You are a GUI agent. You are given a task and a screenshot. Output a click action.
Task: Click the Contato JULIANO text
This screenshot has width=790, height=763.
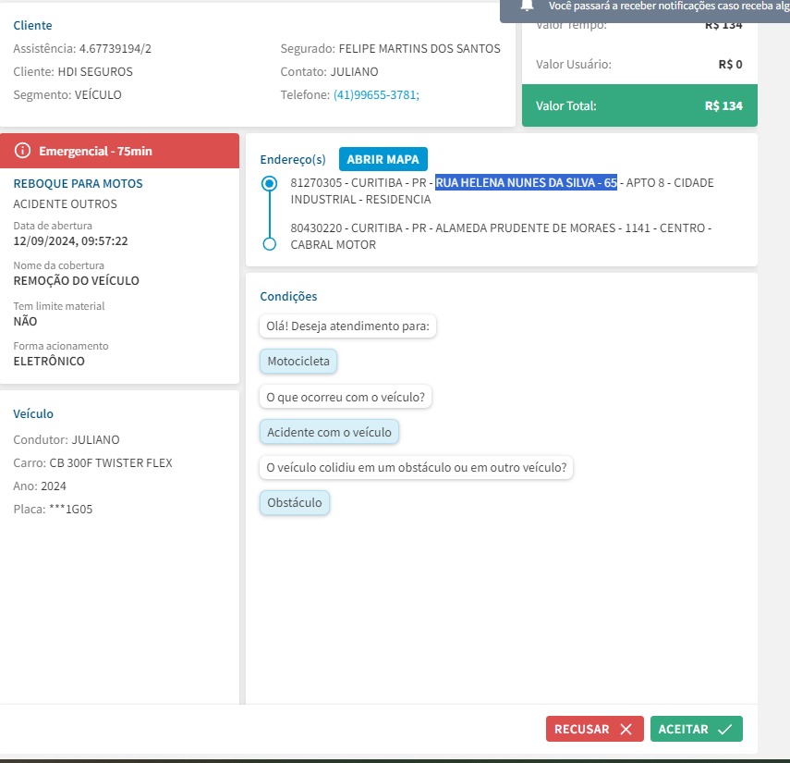pyautogui.click(x=329, y=71)
